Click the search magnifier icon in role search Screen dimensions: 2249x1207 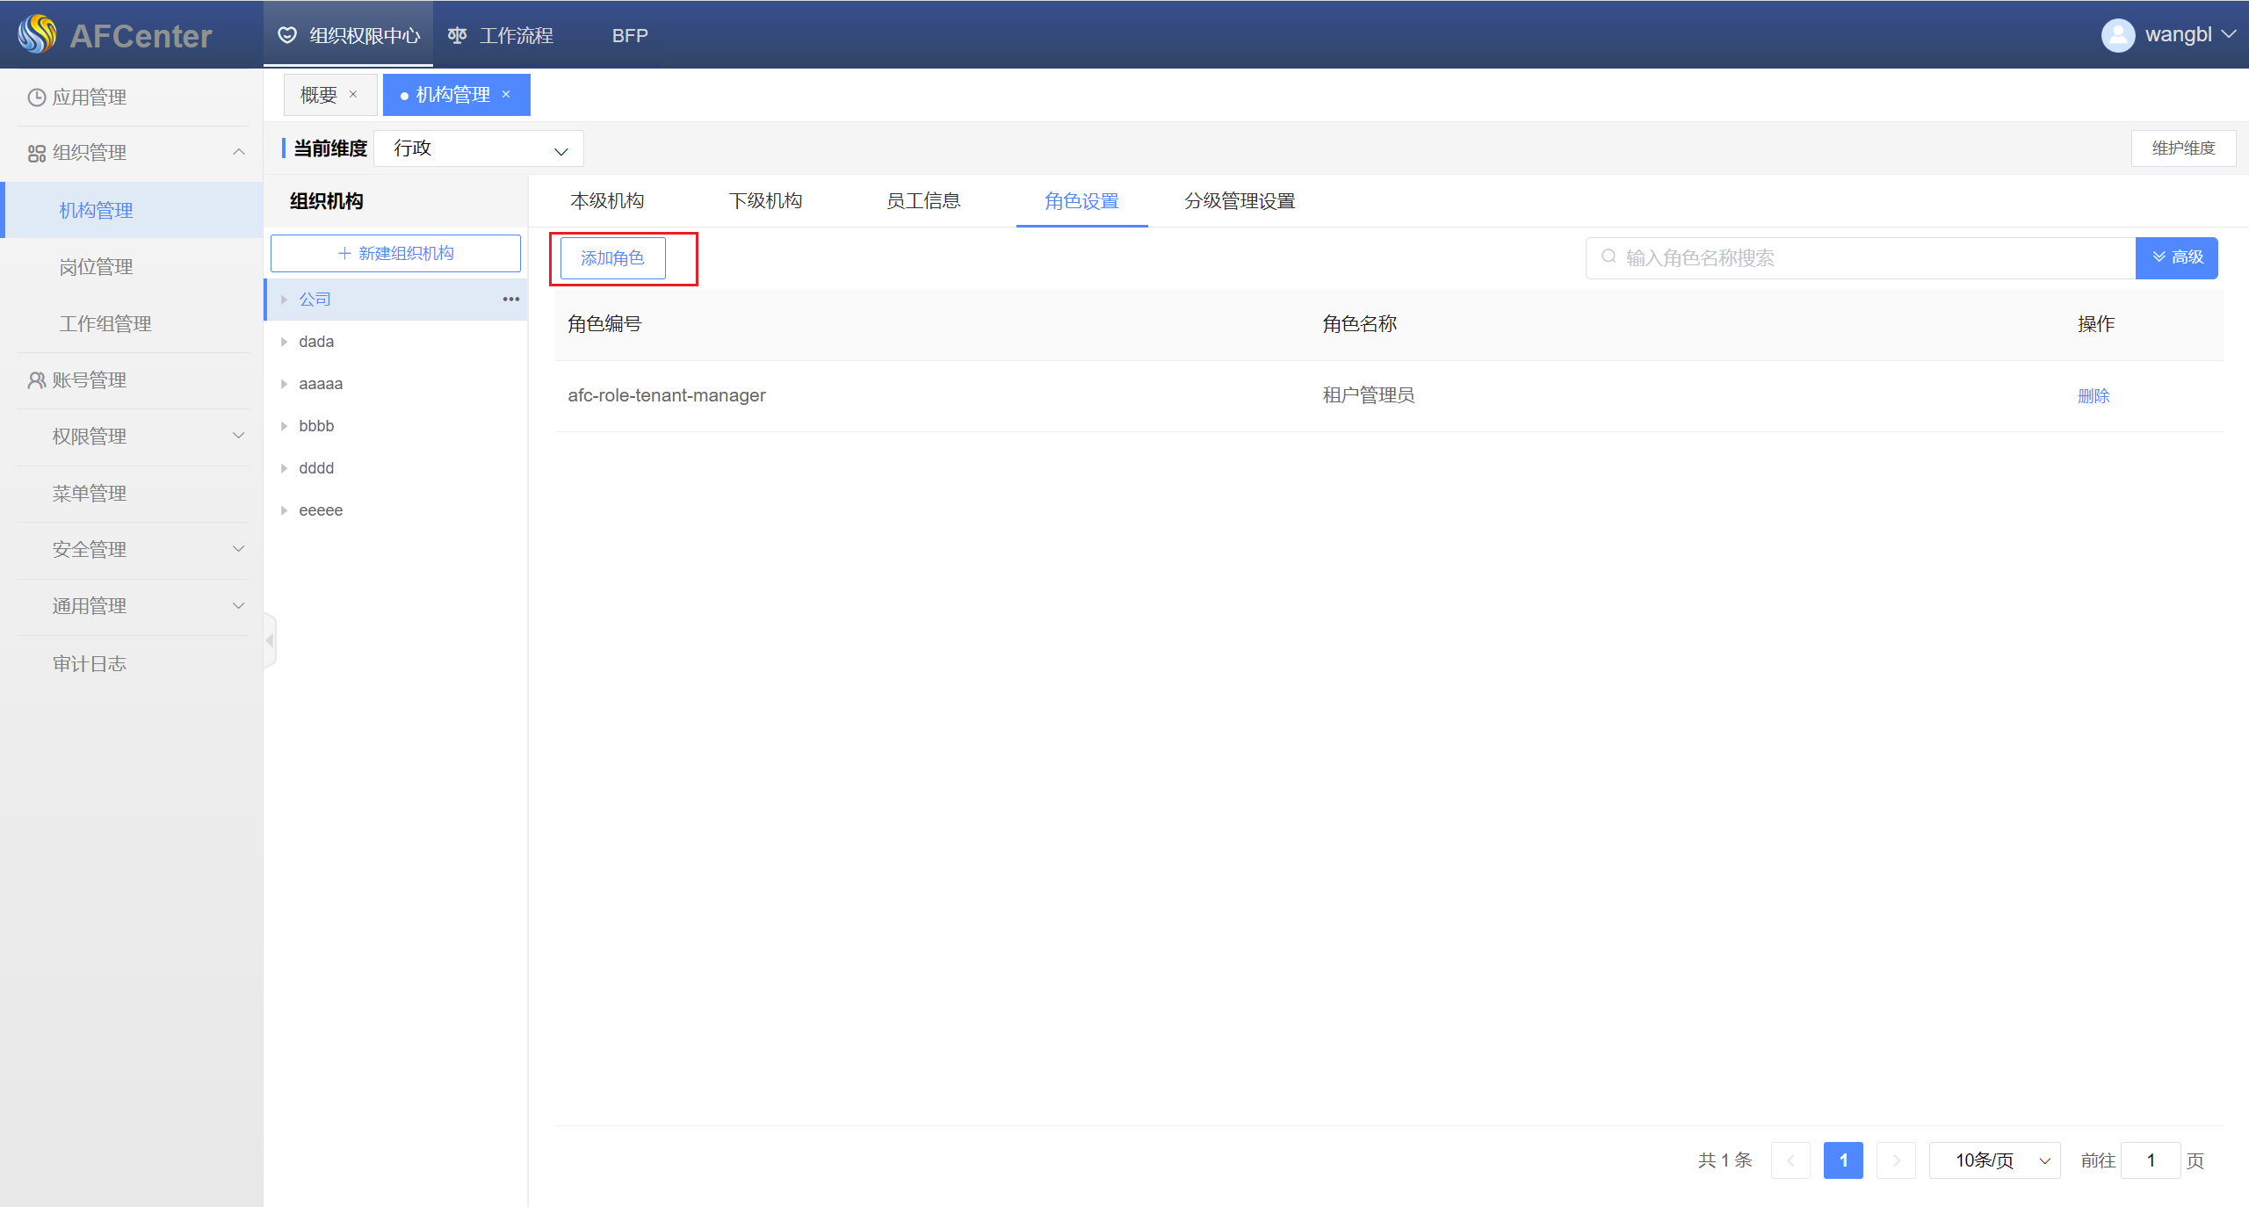1609,257
